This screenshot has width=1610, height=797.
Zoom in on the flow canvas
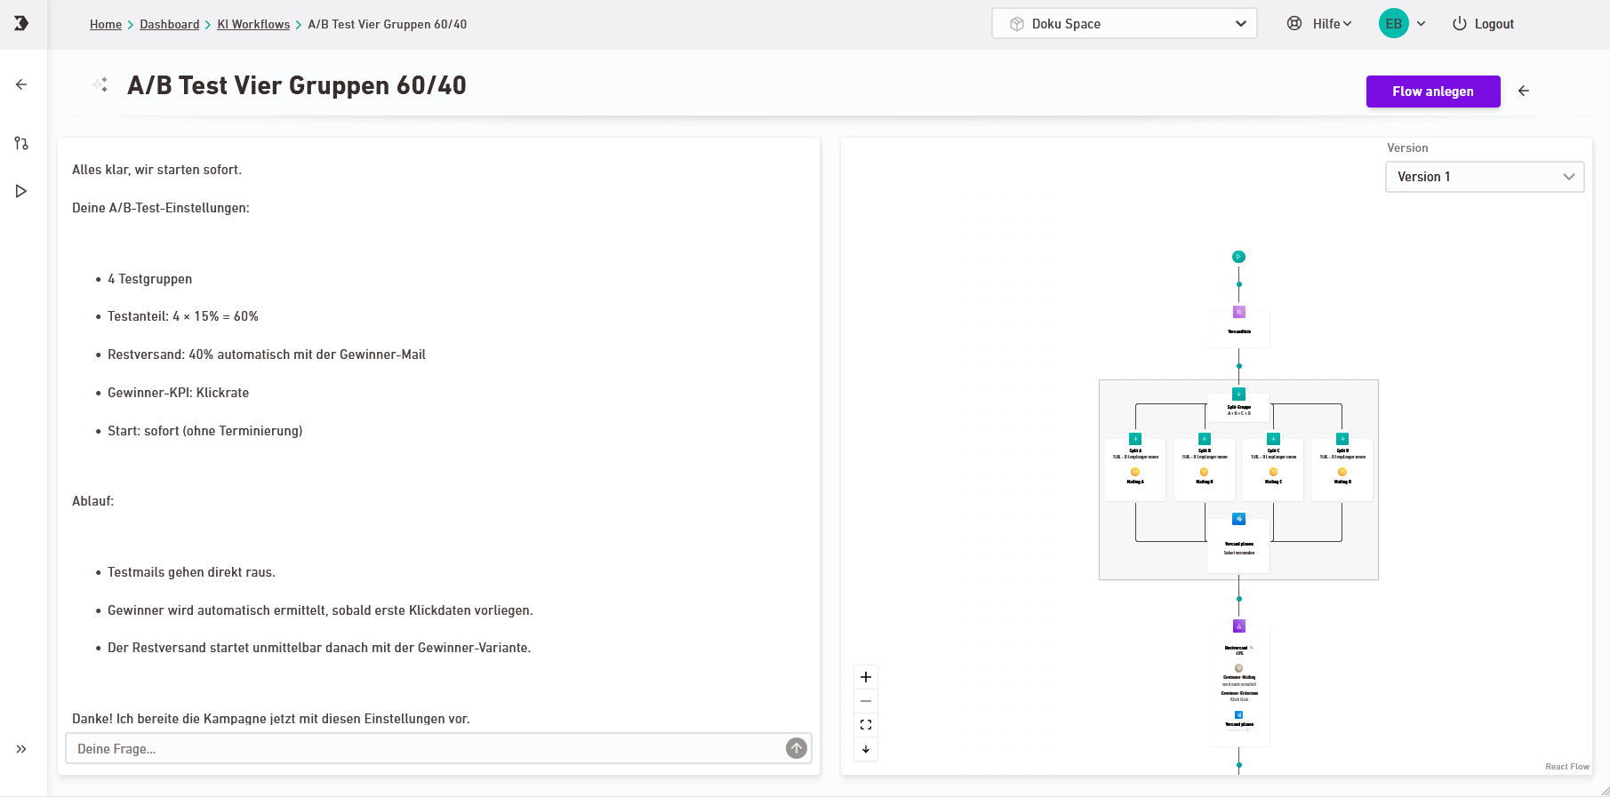click(x=866, y=677)
